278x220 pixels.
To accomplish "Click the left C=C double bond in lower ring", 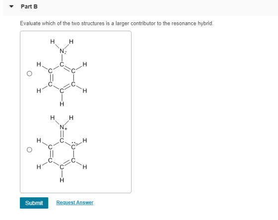I will [x=51, y=154].
